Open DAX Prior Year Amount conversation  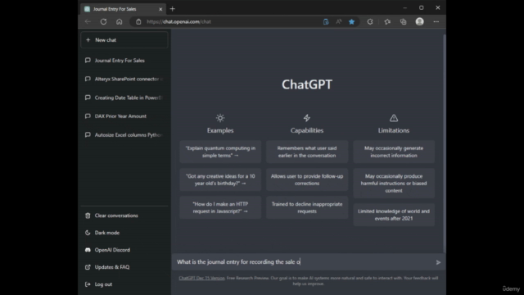click(124, 116)
